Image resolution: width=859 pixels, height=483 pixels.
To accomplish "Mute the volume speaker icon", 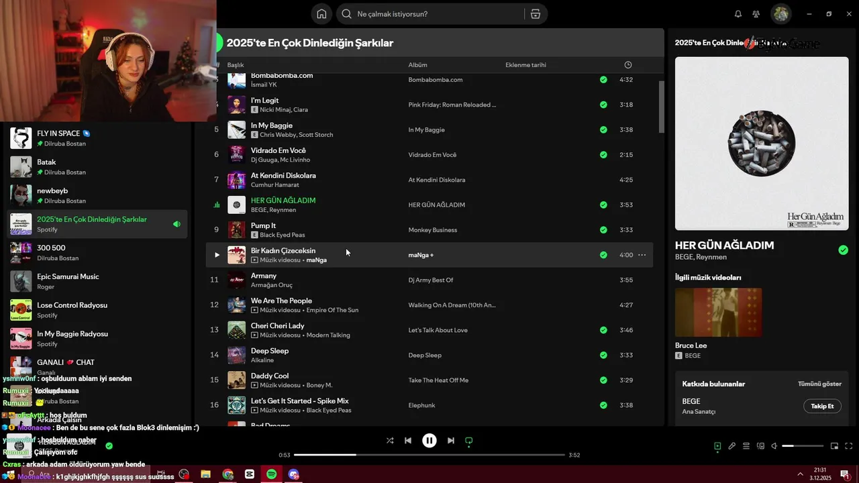I will point(774,446).
